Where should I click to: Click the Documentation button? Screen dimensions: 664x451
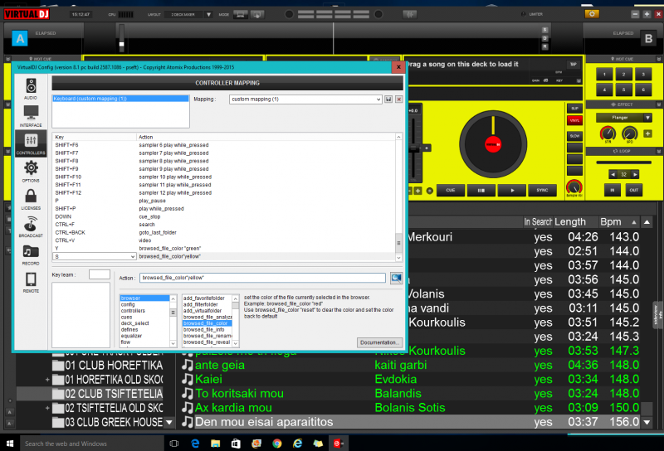(x=380, y=342)
